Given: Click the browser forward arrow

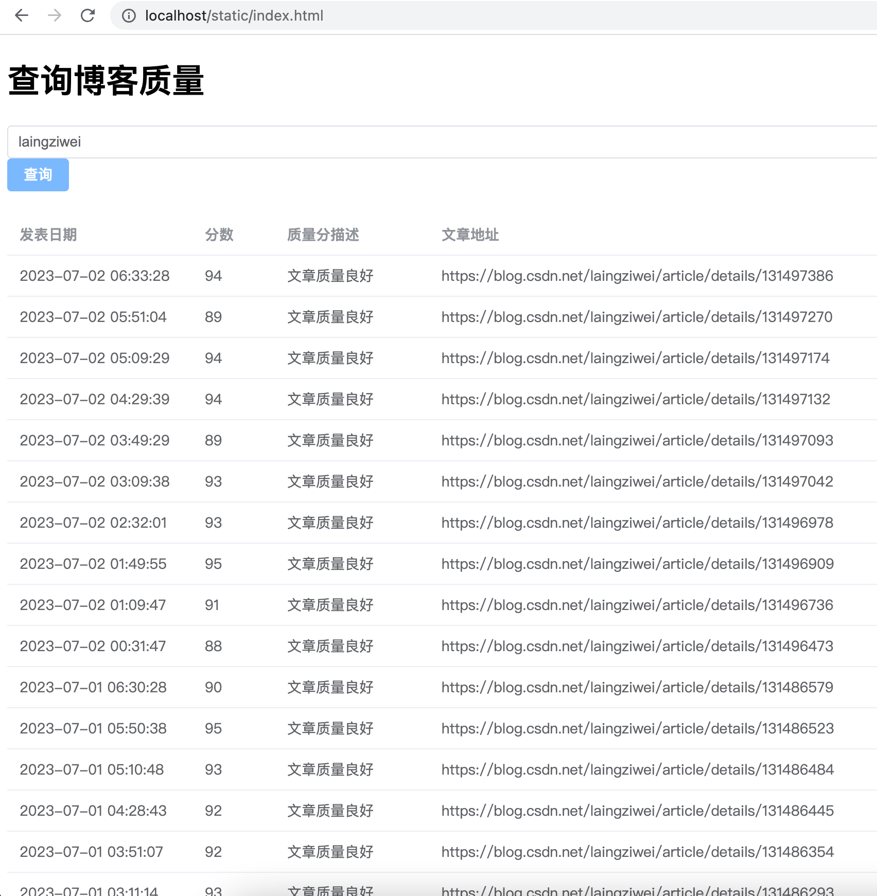Looking at the screenshot, I should pos(55,15).
